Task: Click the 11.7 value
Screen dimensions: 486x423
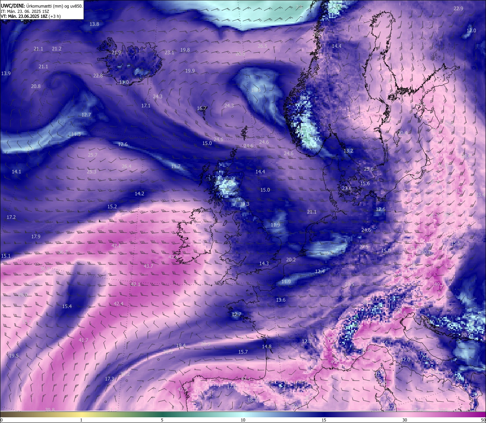Action: point(175,166)
